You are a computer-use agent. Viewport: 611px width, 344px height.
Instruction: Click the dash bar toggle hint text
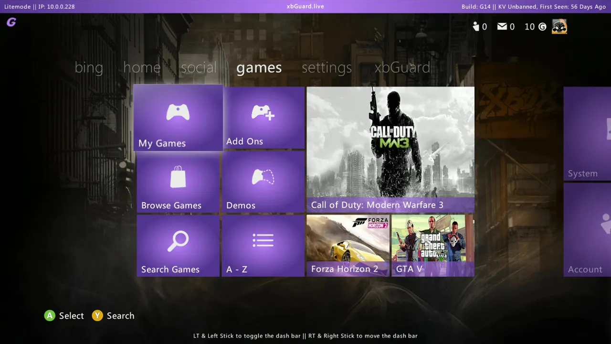coord(305,336)
